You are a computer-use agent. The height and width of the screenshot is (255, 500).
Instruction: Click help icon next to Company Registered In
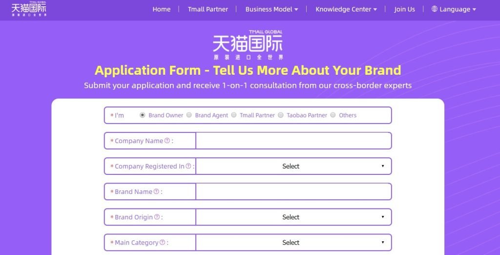tap(188, 166)
